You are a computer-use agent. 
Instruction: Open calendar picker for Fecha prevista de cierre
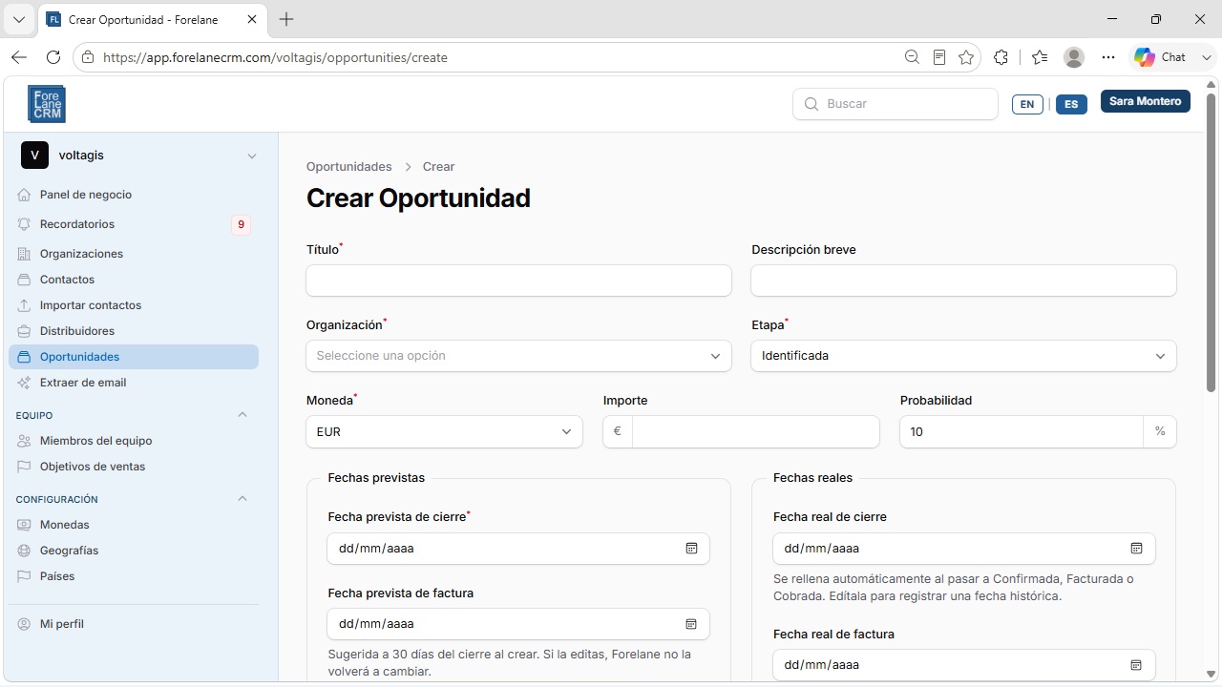(691, 549)
